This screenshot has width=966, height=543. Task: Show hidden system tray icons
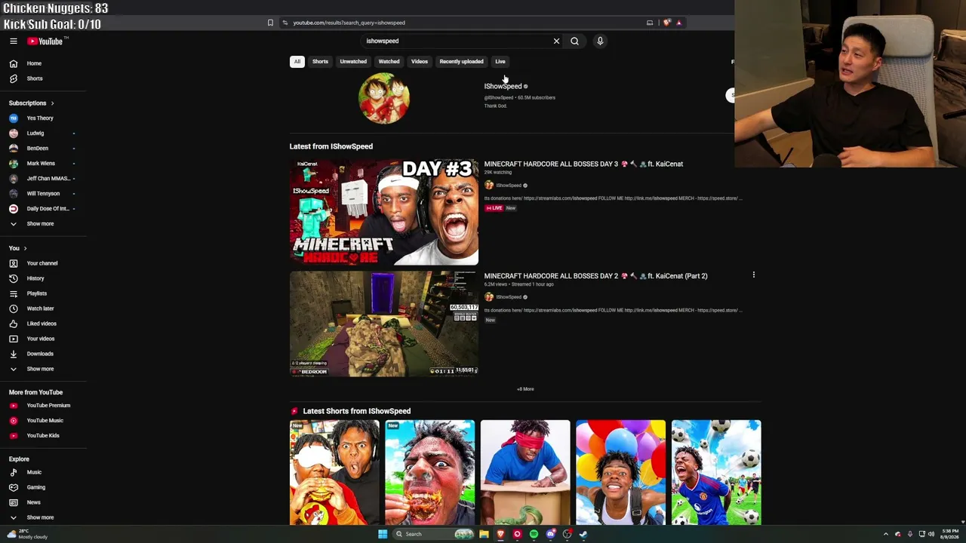click(886, 534)
